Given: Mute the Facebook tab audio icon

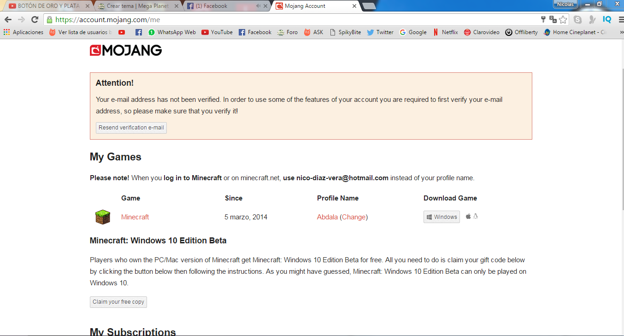Looking at the screenshot, I should 258,6.
